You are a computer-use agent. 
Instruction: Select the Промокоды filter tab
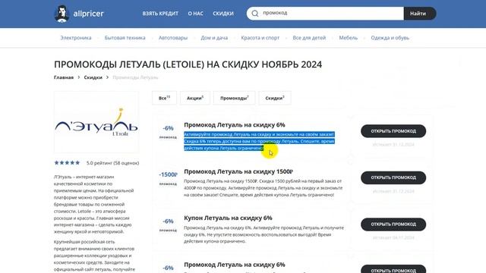point(235,98)
